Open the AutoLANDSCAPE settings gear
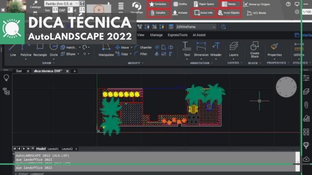This screenshot has height=175, width=312. 297,12
